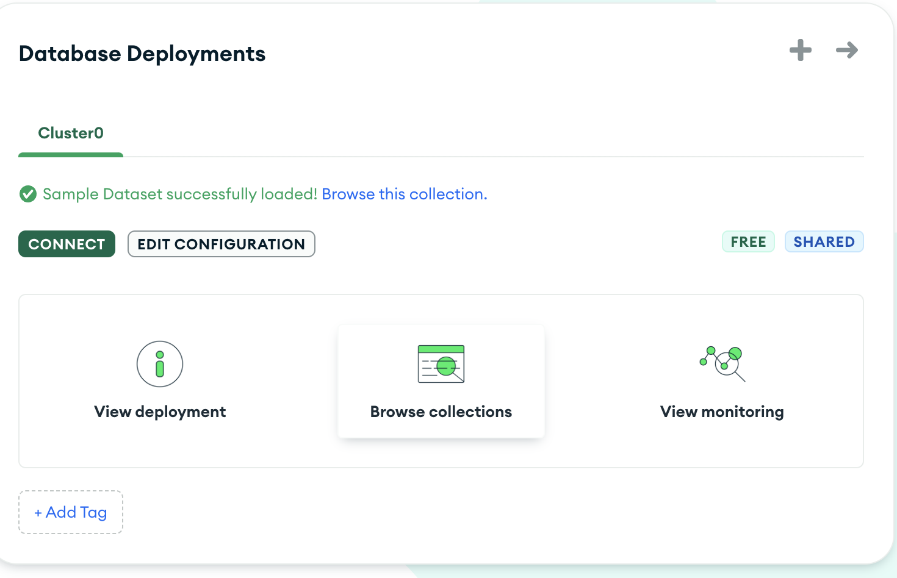Click the right arrow next to the plus
Image resolution: width=897 pixels, height=578 pixels.
pyautogui.click(x=847, y=50)
